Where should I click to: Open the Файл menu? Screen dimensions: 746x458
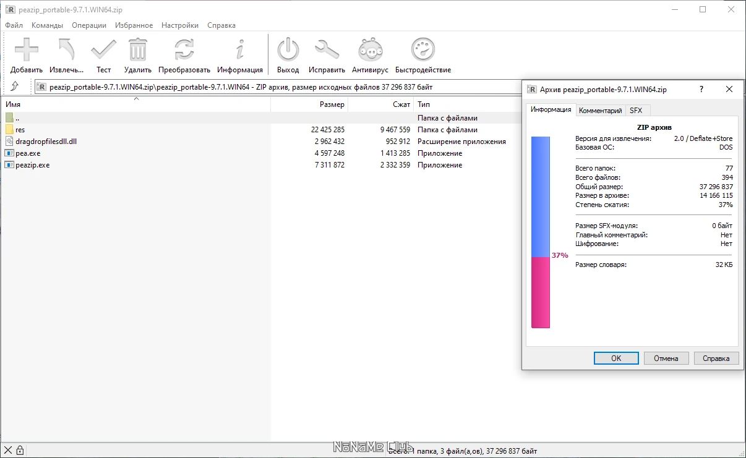click(x=14, y=25)
